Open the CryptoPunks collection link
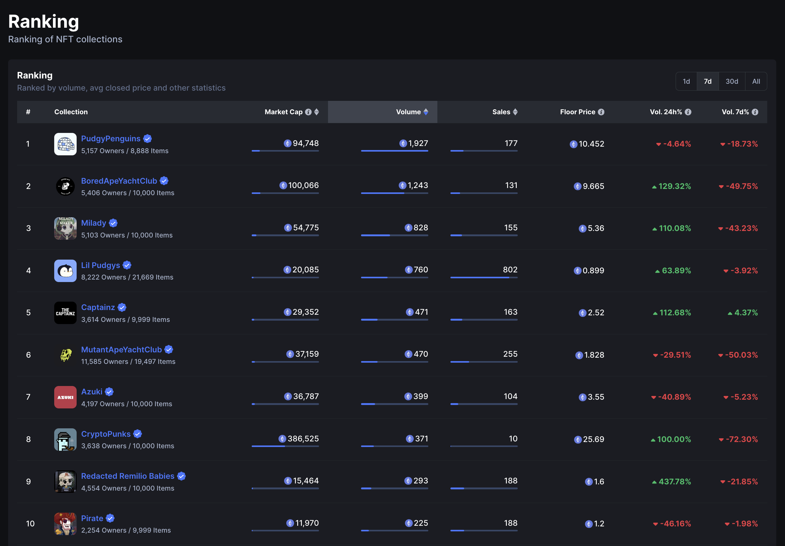This screenshot has width=785, height=546. (x=106, y=434)
